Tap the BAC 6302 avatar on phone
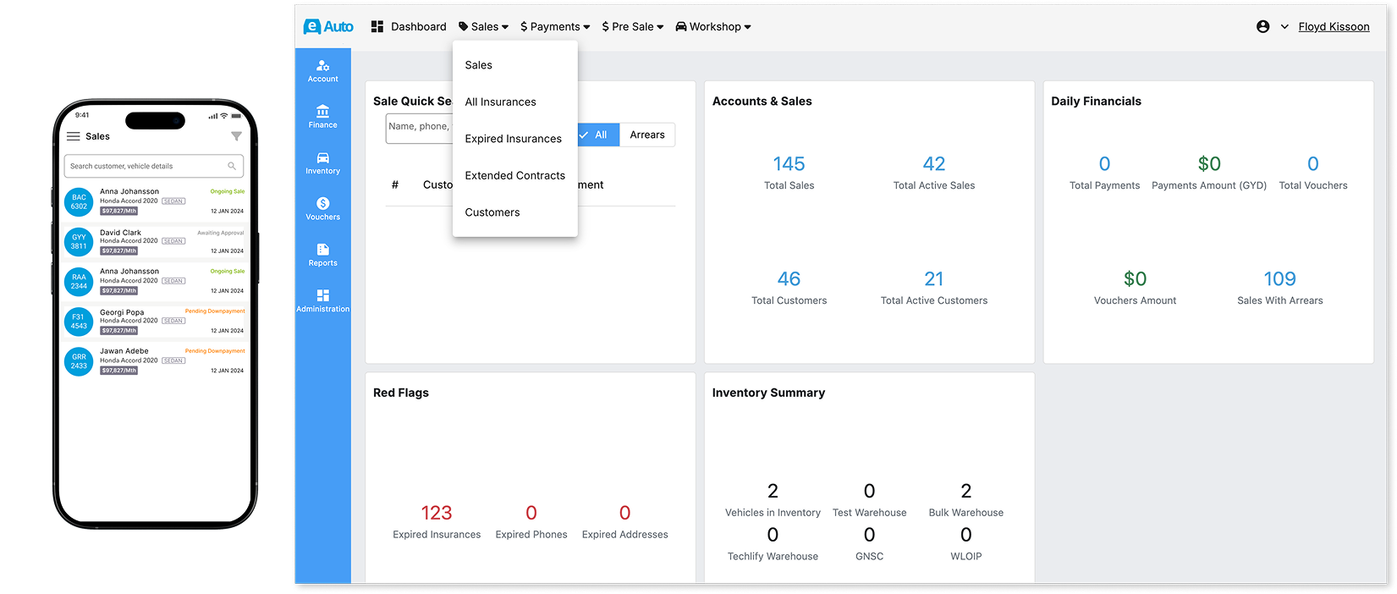Image resolution: width=1397 pixels, height=594 pixels. point(79,201)
